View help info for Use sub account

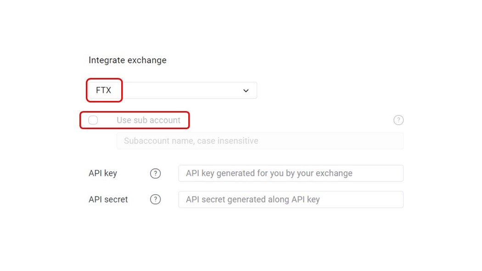398,120
